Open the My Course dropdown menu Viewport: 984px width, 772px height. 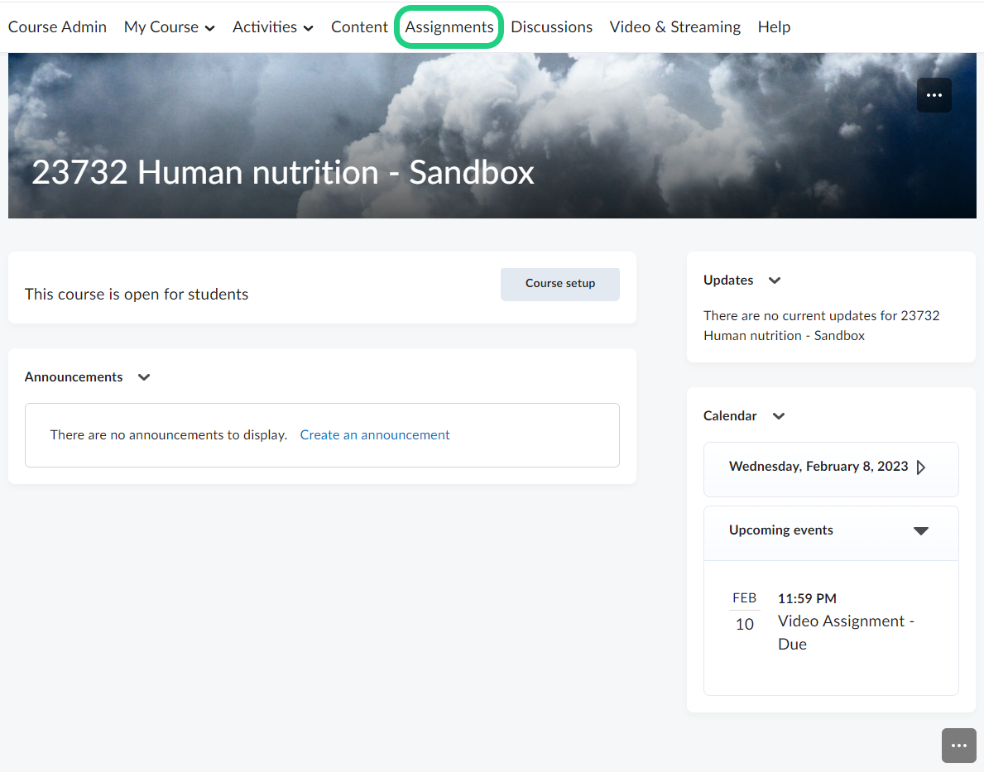coord(169,27)
